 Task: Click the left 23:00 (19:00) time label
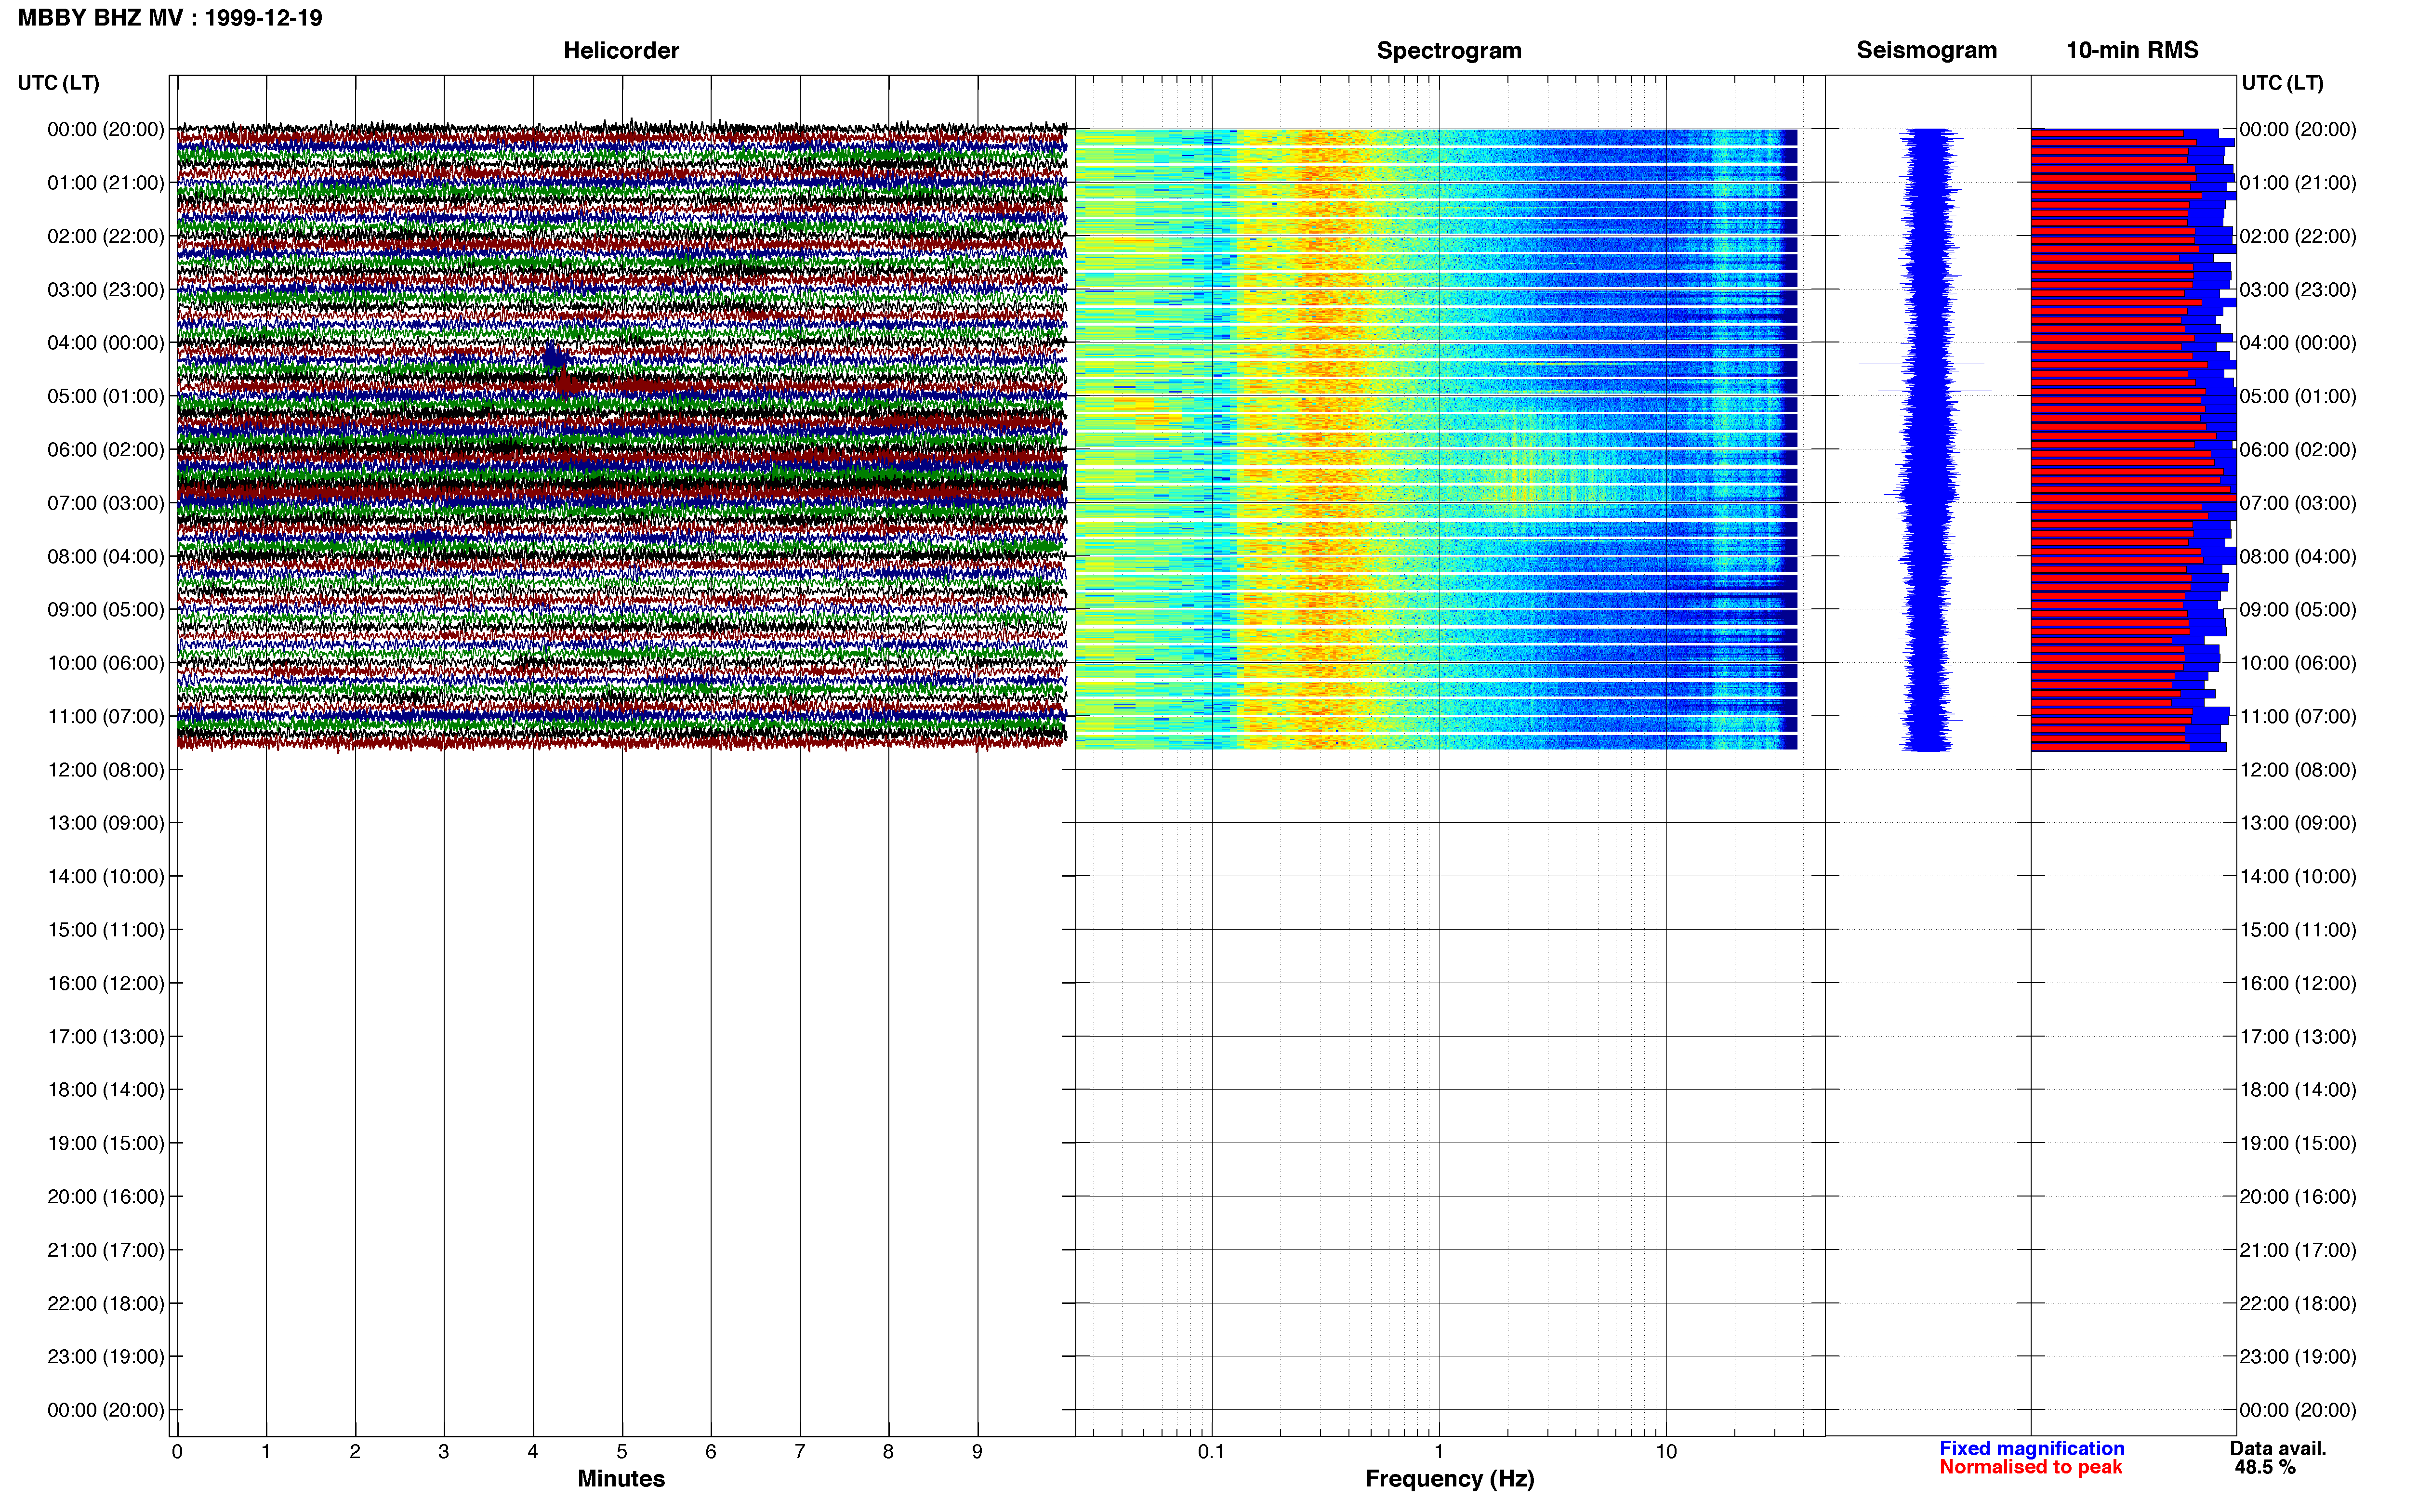[x=106, y=1357]
